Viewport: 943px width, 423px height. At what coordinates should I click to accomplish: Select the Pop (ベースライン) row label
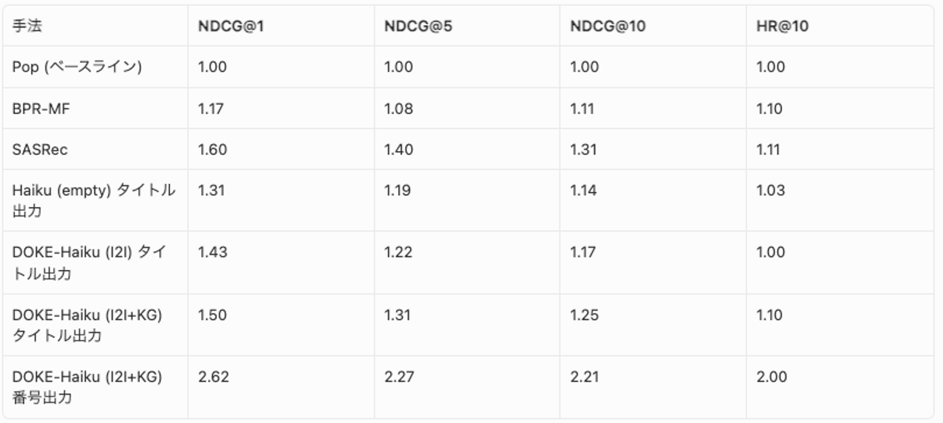[77, 67]
